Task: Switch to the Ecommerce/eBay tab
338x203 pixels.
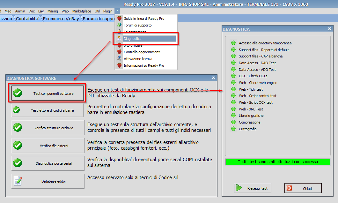Action: pyautogui.click(x=61, y=19)
